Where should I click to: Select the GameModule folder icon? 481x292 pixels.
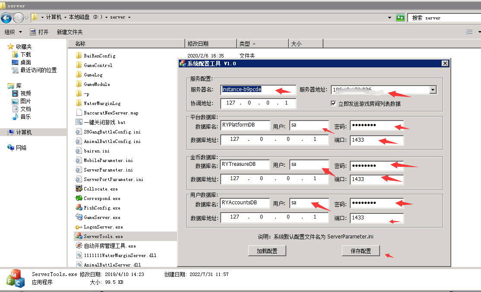point(79,84)
